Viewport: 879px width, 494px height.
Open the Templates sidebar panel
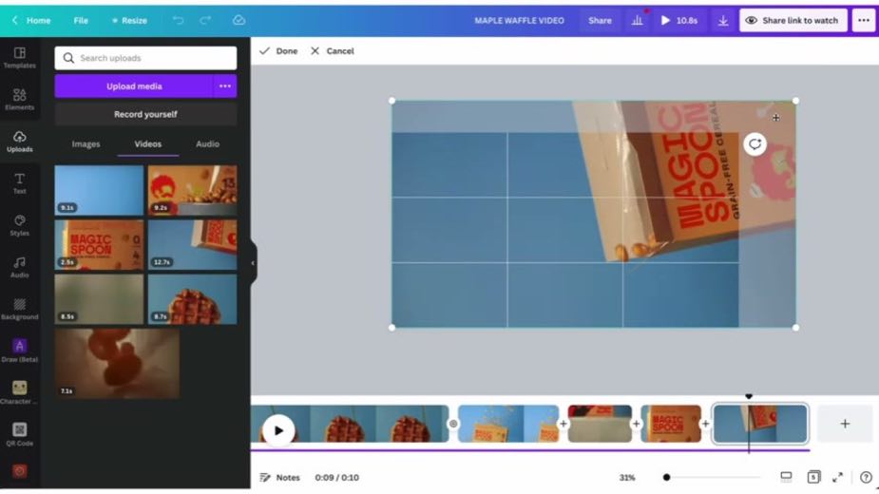(20, 58)
